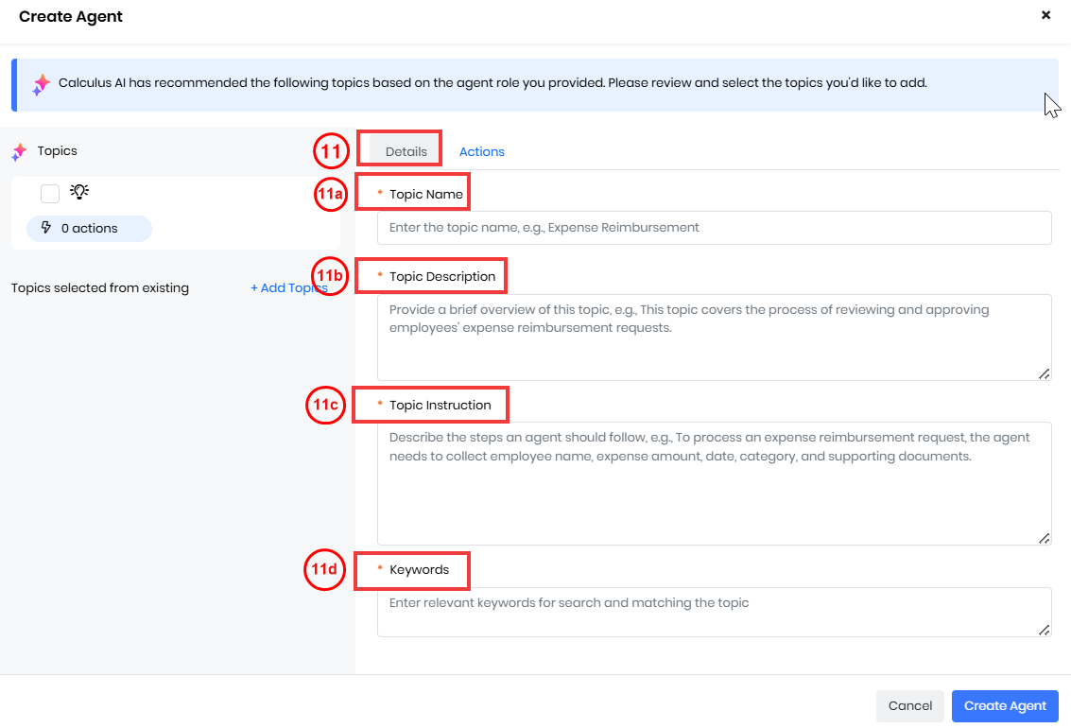This screenshot has height=728, width=1071.
Task: Click the Topic Description resize handle
Action: coord(1044,373)
